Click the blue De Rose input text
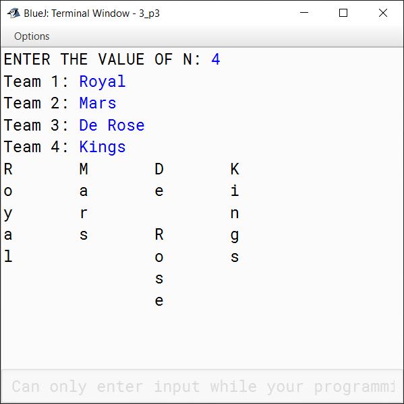 coord(112,125)
